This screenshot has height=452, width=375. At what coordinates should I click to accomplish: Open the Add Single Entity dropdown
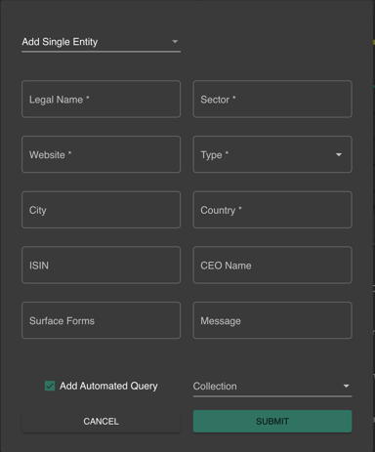pyautogui.click(x=101, y=42)
